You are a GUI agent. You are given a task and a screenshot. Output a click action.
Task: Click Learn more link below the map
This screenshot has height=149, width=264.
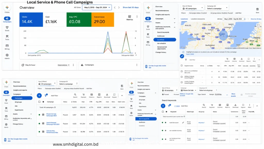(x=190, y=54)
